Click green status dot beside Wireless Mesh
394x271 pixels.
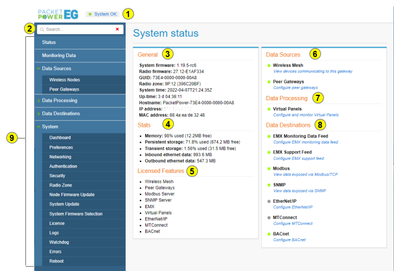point(269,65)
